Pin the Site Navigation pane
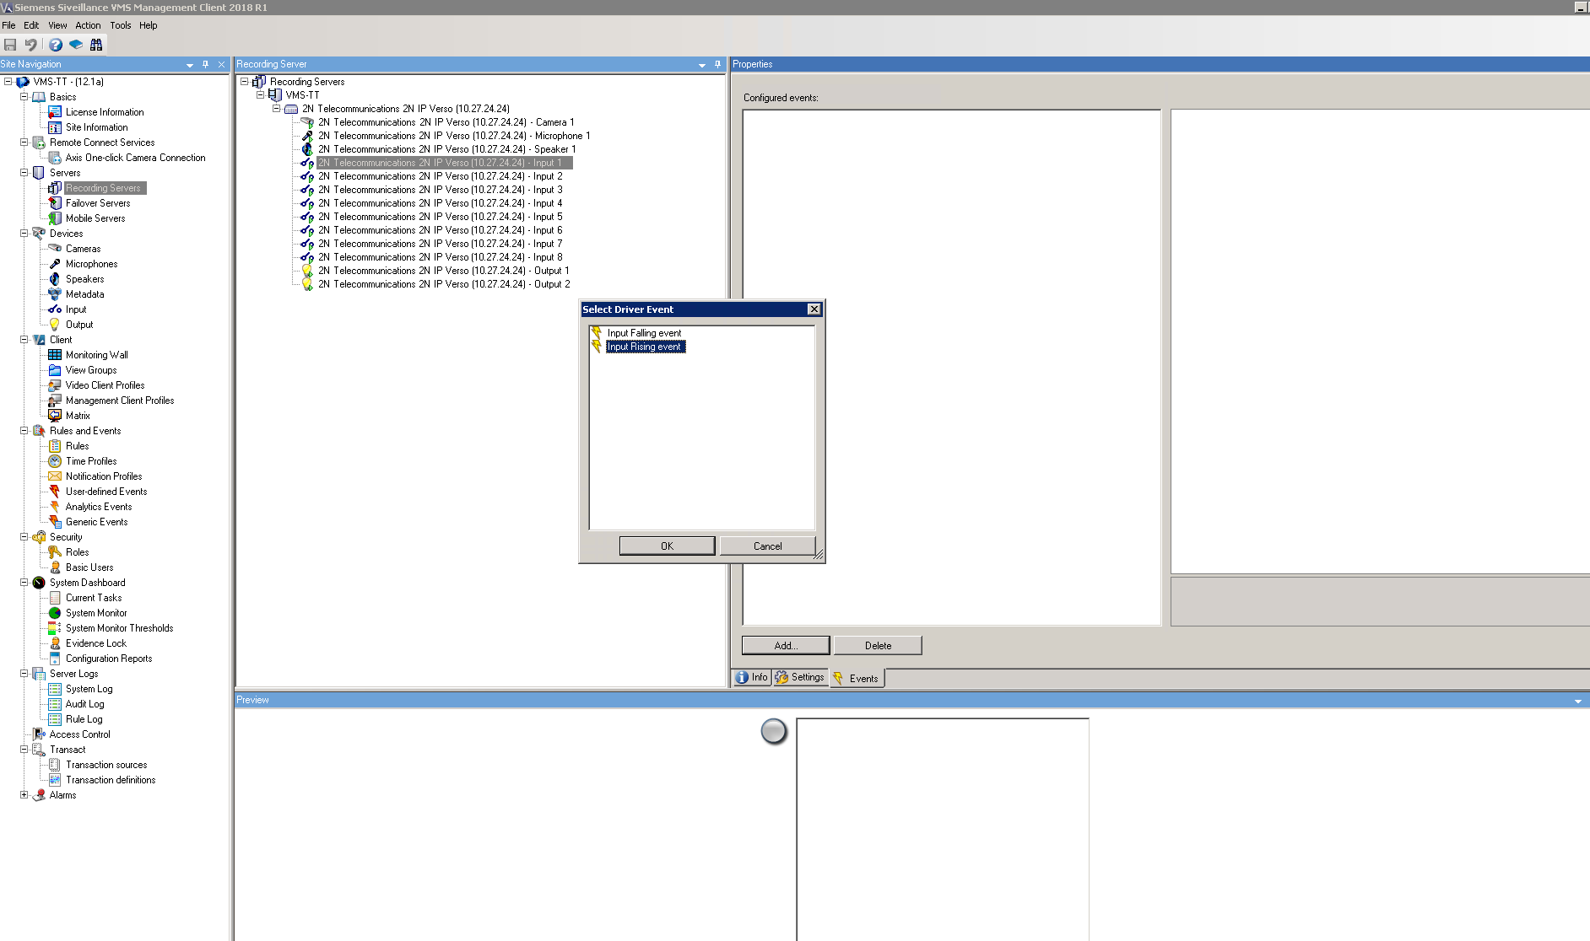 pyautogui.click(x=205, y=64)
